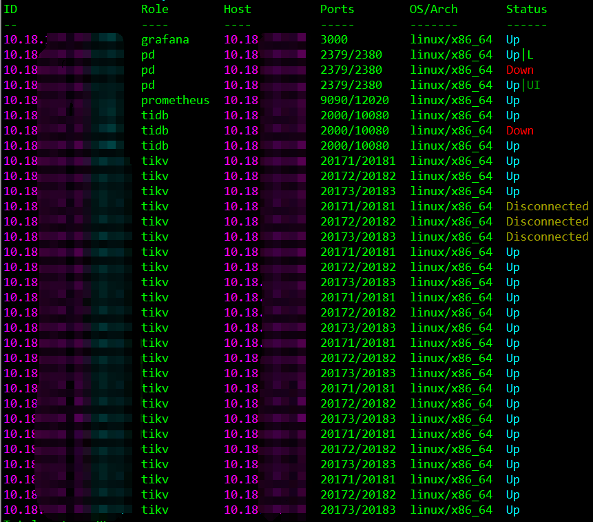Click "2379/2380" ports in the Up|UI row
Screen dimensions: 593x522
[351, 86]
